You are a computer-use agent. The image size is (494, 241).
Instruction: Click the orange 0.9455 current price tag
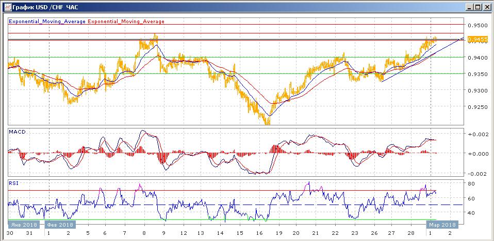coord(475,39)
